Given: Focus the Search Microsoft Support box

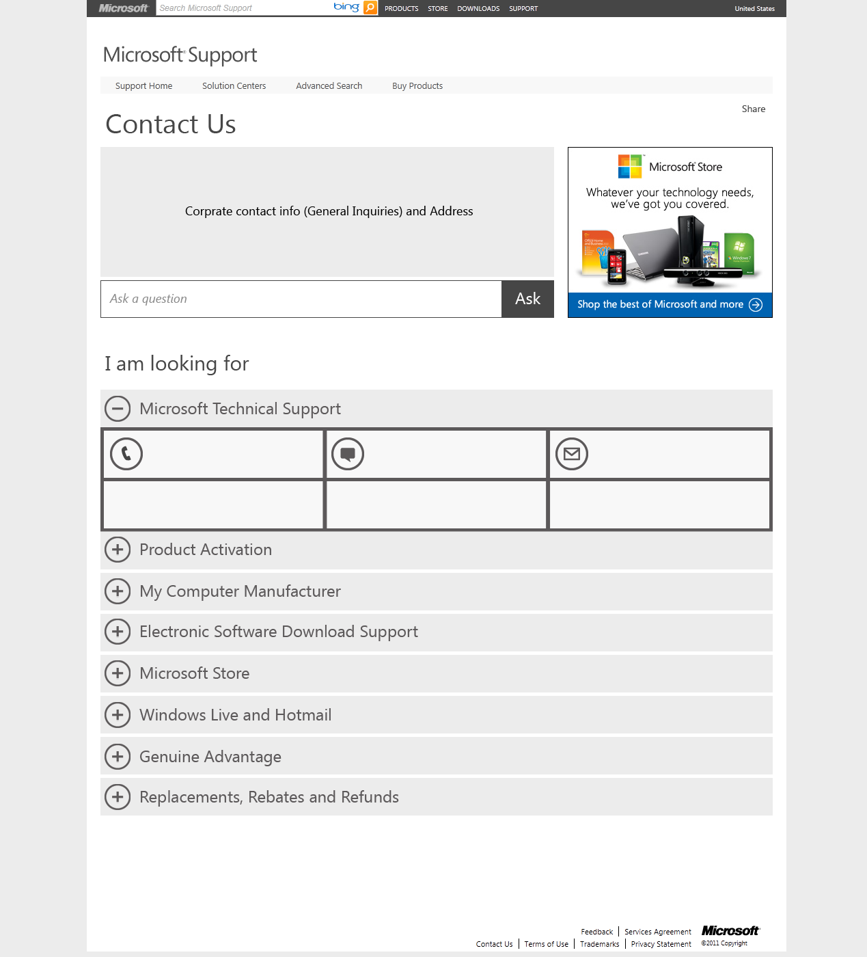Looking at the screenshot, I should click(x=244, y=8).
